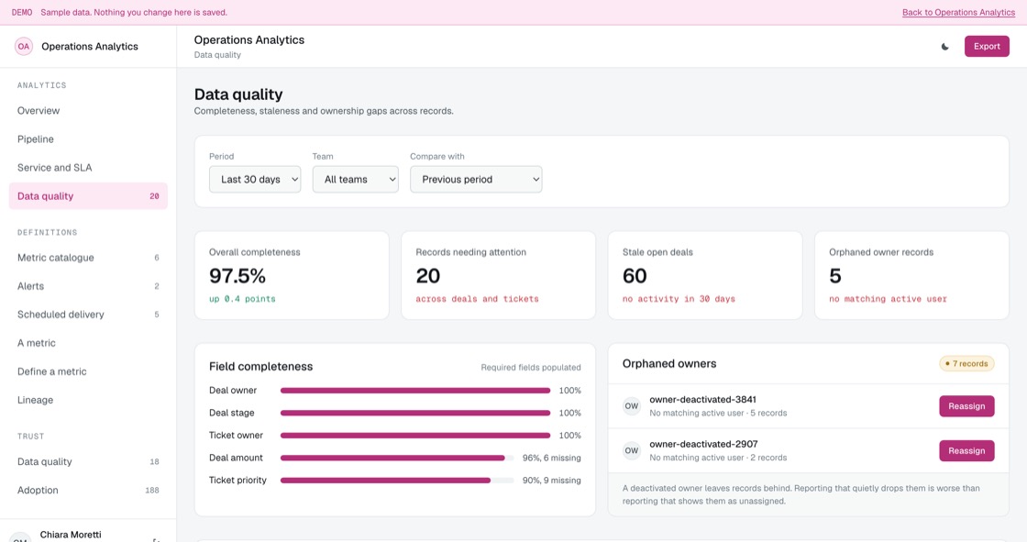Click 'across deals and tickets' text

click(477, 299)
